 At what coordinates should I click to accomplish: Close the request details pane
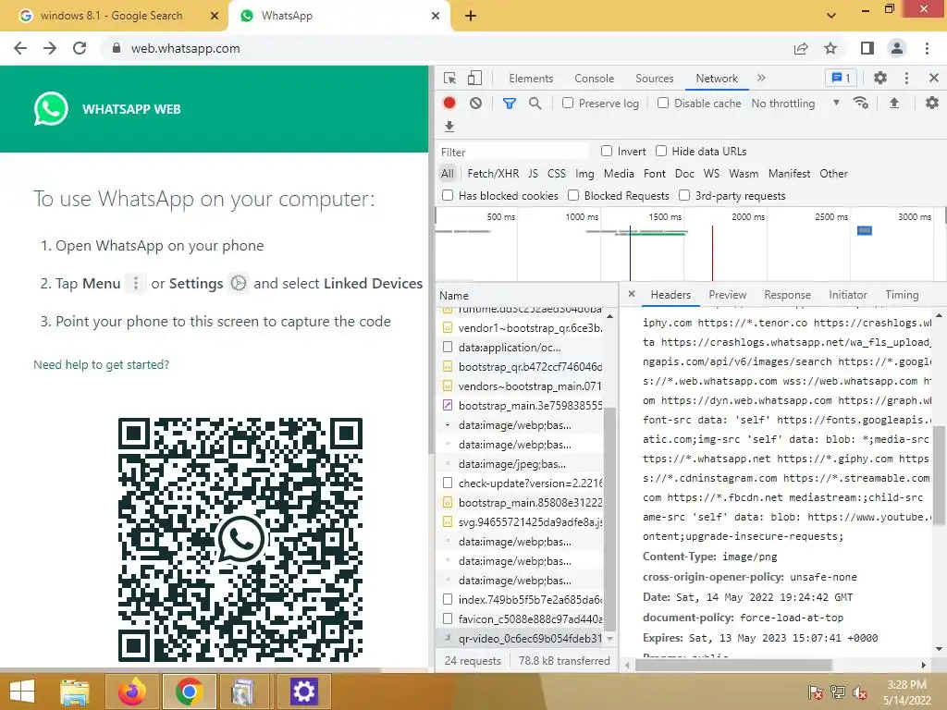tap(632, 294)
